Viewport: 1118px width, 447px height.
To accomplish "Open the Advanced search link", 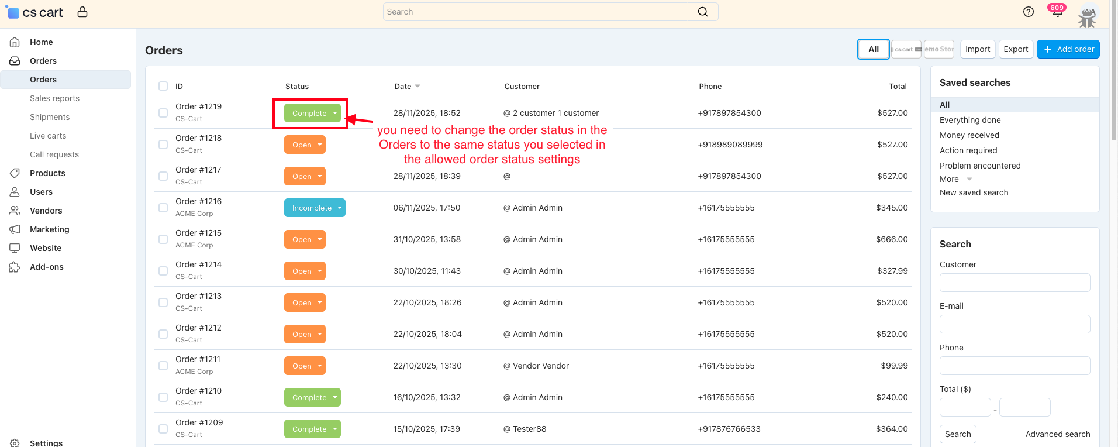I will pyautogui.click(x=1057, y=434).
